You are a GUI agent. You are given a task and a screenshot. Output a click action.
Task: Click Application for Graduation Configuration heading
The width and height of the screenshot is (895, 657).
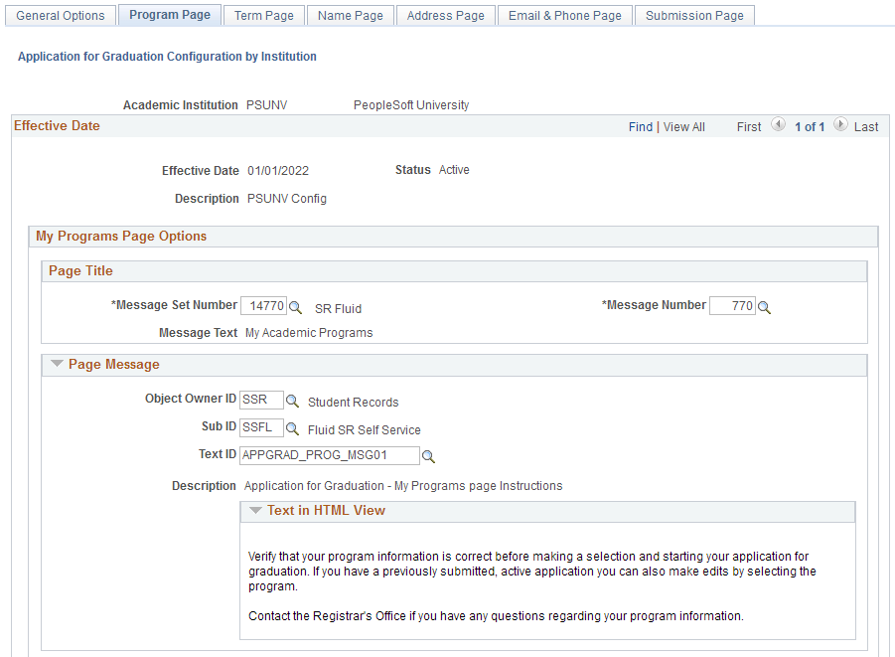[167, 57]
